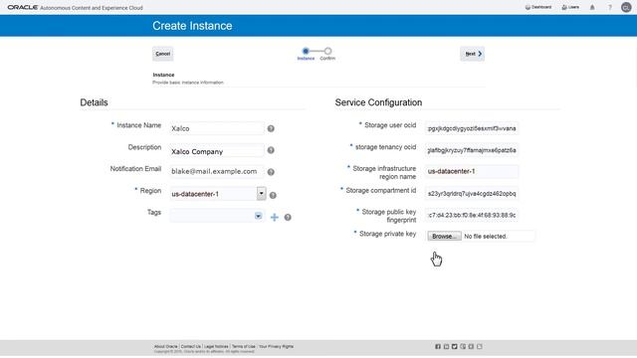Edit Storage infrastructure region name field

(472, 171)
